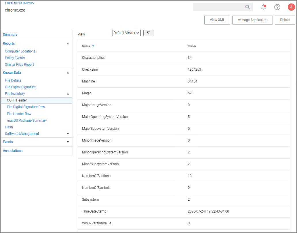This screenshot has height=233, width=297.
Task: Open Similar Files Report link
Action: [x=19, y=65]
